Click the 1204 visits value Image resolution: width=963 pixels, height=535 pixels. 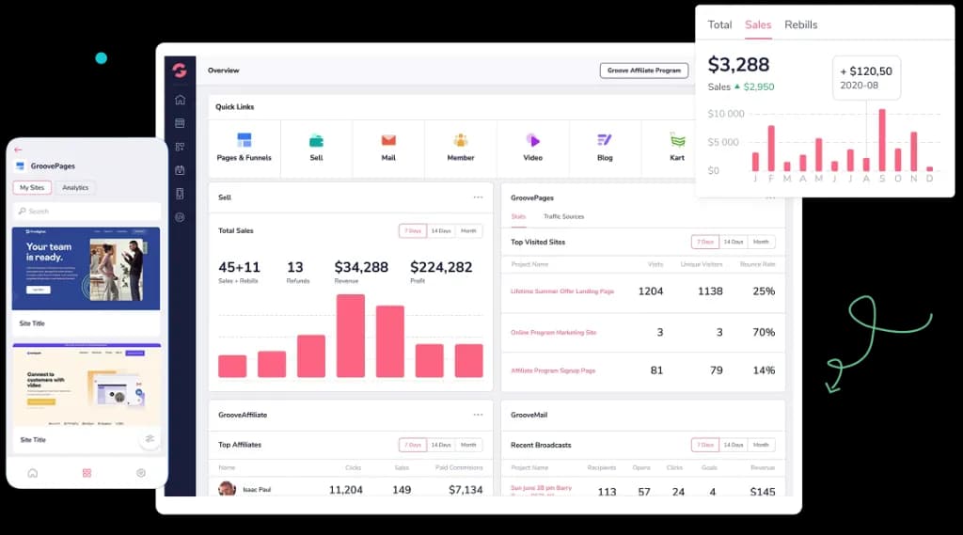coord(651,291)
